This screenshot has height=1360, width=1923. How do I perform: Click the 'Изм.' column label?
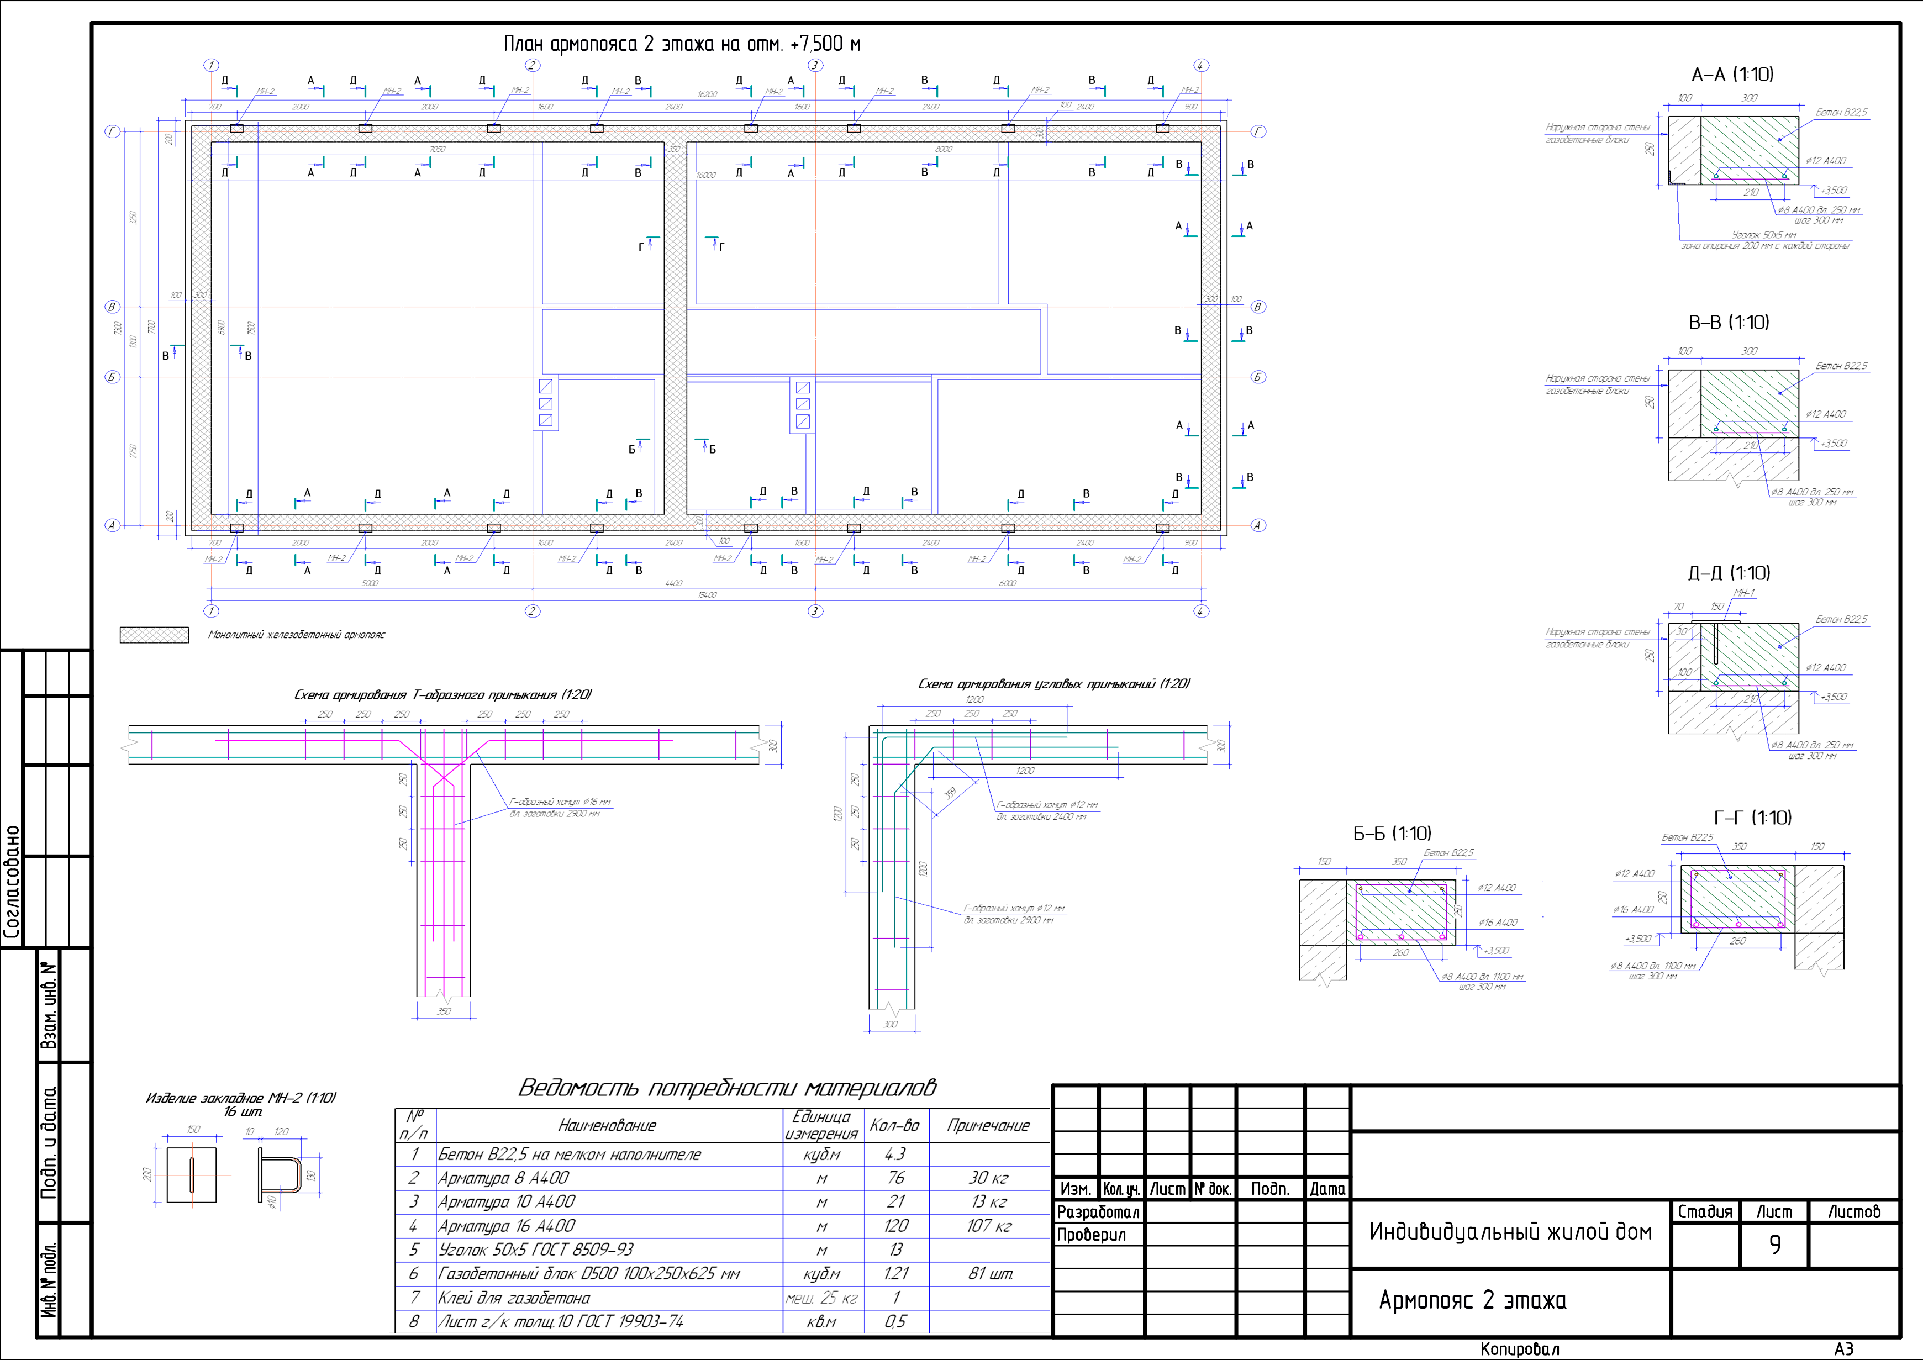[1076, 1189]
